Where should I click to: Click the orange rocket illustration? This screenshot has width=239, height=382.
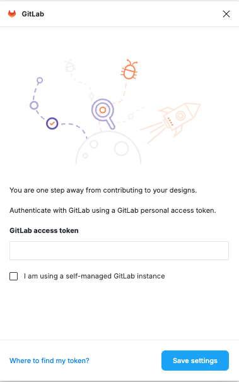(x=170, y=122)
